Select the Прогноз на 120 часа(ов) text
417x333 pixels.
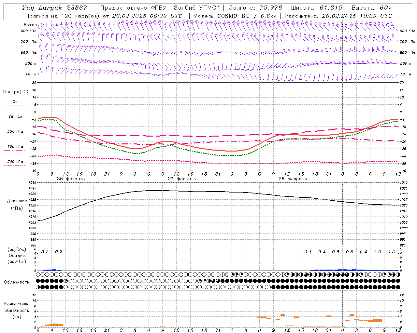tap(63, 16)
